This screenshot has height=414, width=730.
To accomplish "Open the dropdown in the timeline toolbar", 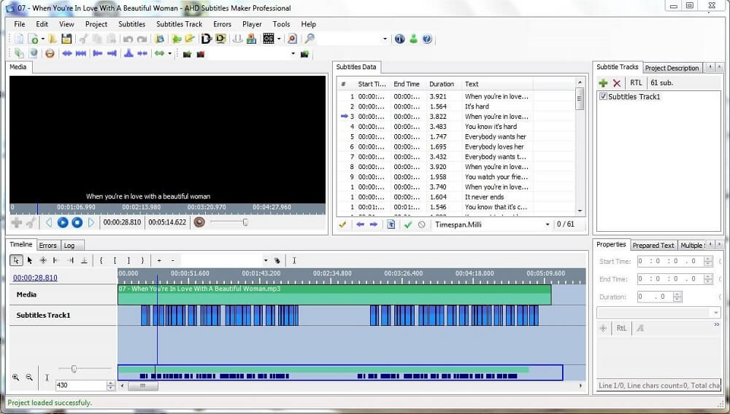I will [265, 260].
